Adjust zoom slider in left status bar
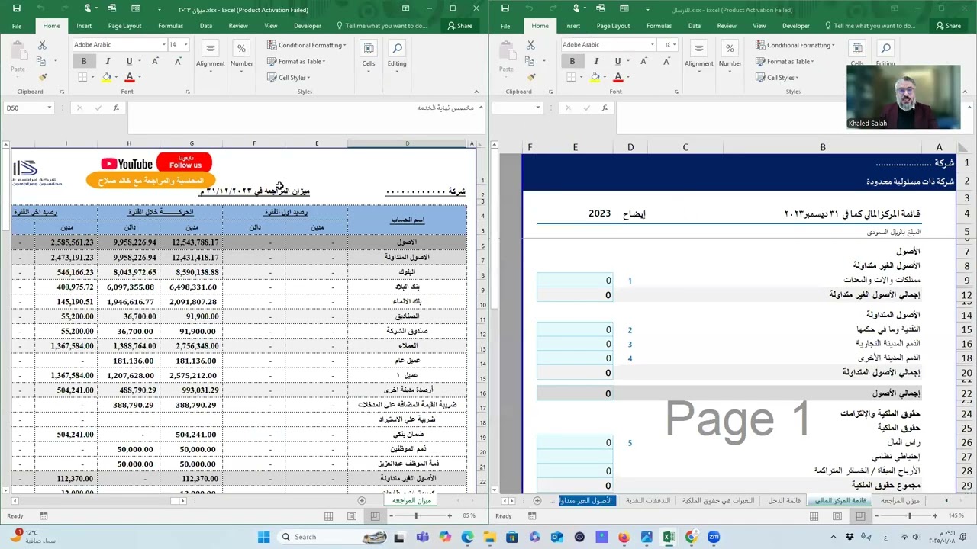Viewport: 977px width, 549px height. coord(417,516)
